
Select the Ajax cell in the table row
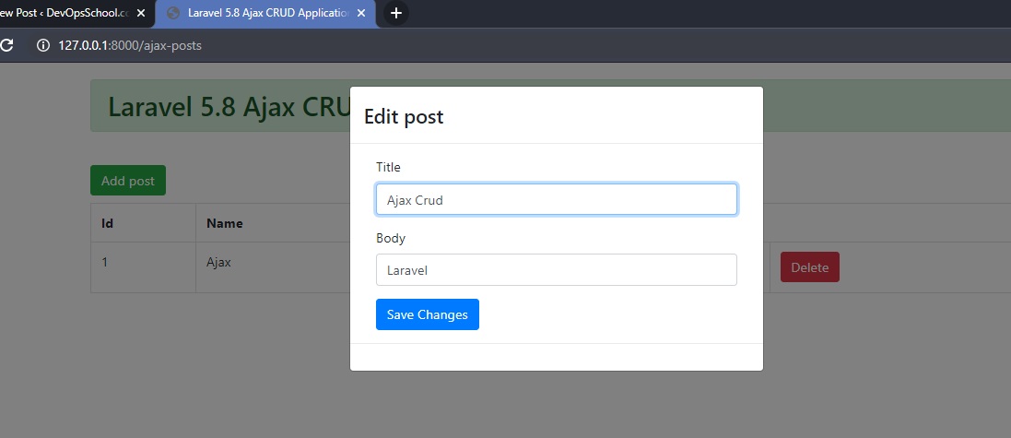click(218, 262)
